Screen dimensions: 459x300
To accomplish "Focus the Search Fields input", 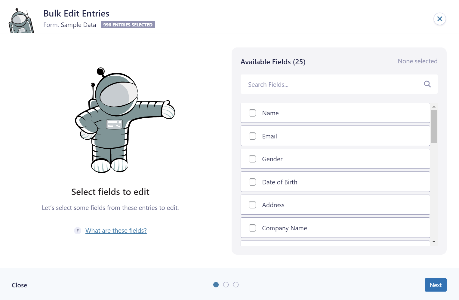I will (331, 84).
